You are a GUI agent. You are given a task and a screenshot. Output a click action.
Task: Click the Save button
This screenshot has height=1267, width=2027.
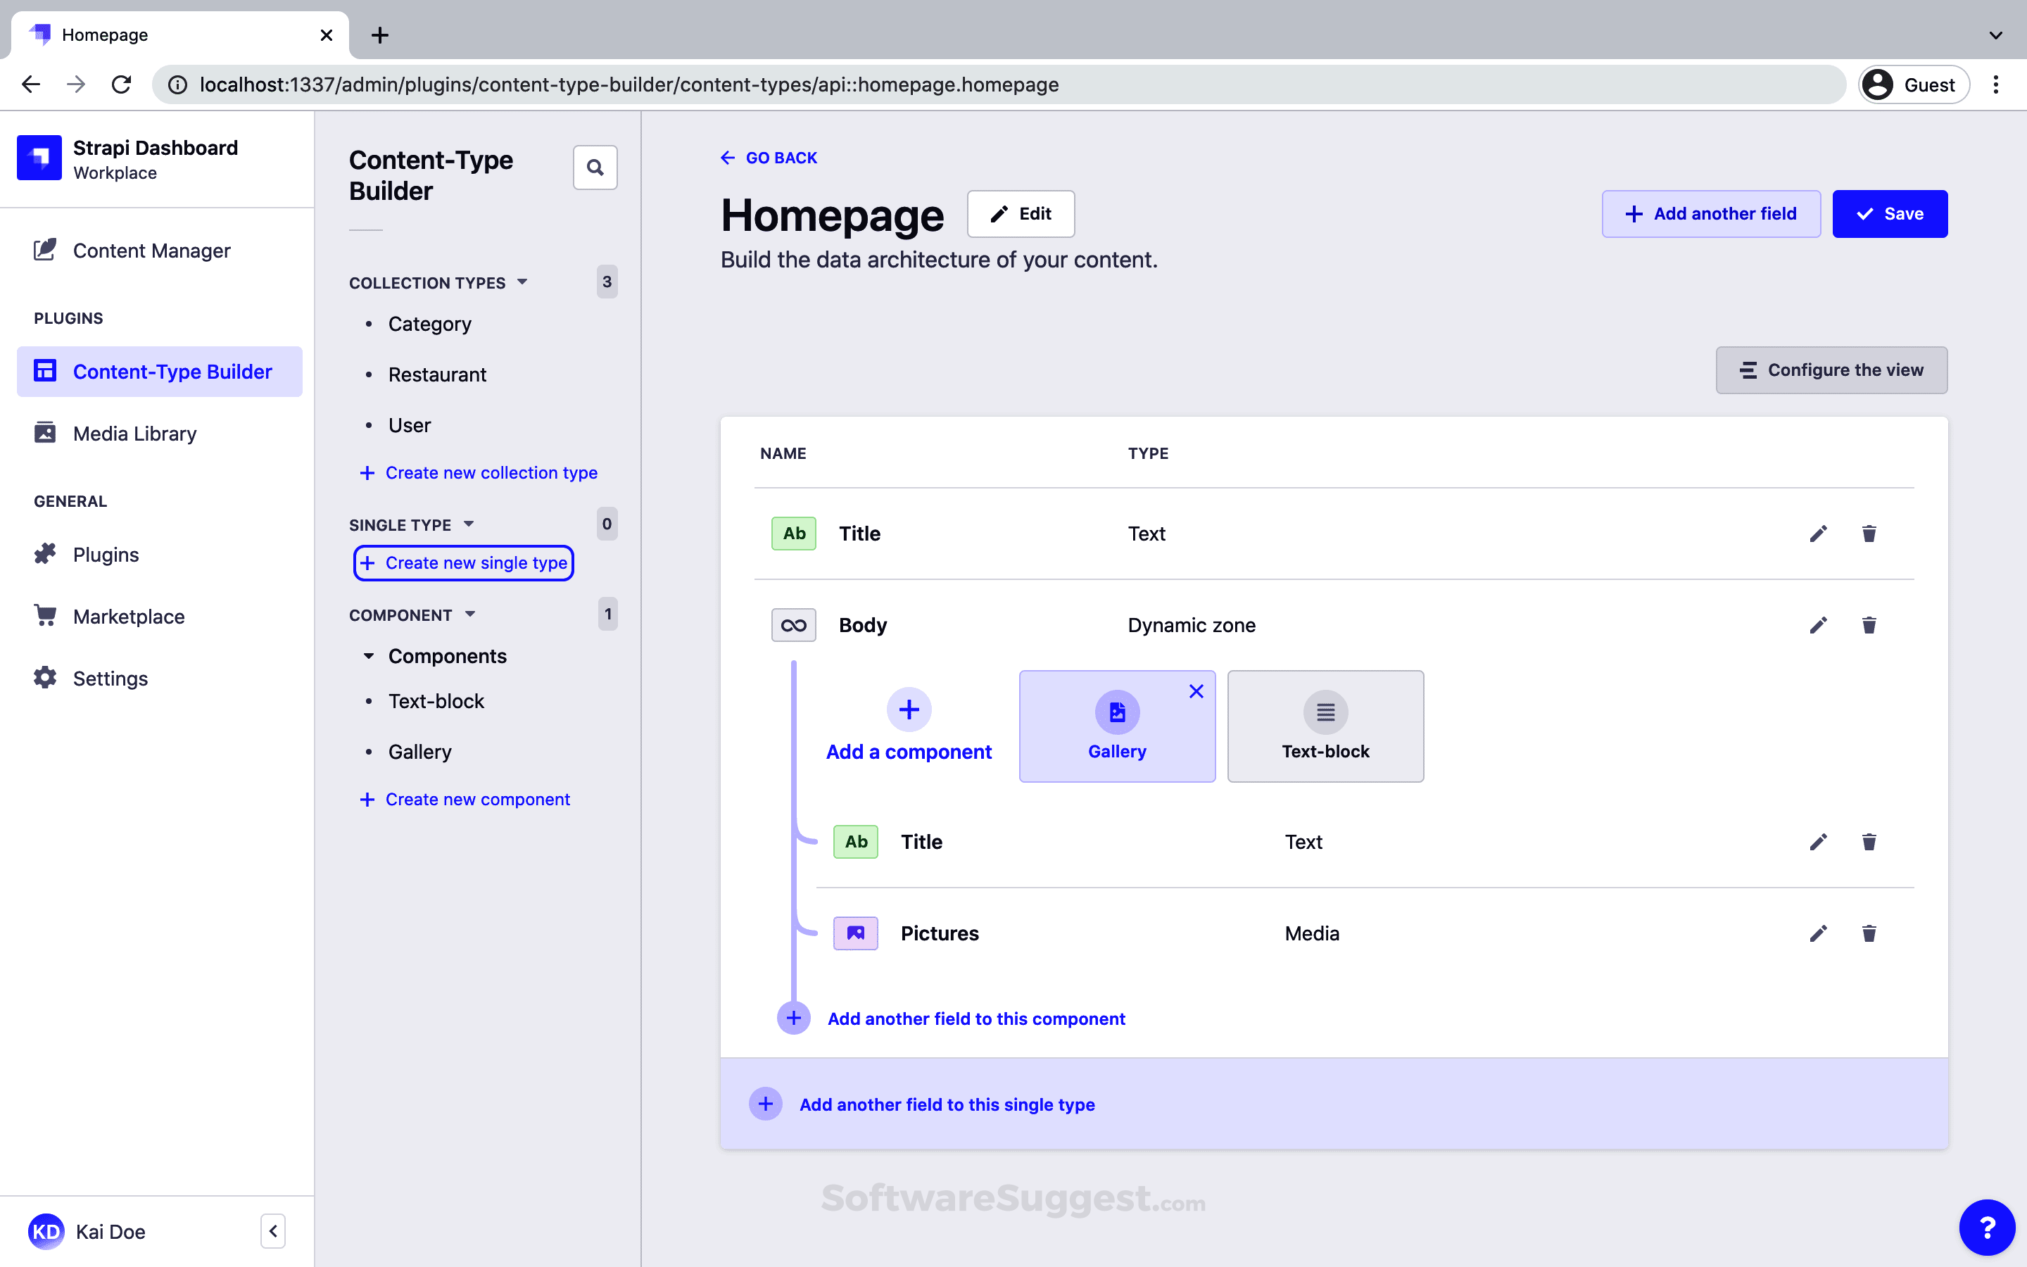1889,214
